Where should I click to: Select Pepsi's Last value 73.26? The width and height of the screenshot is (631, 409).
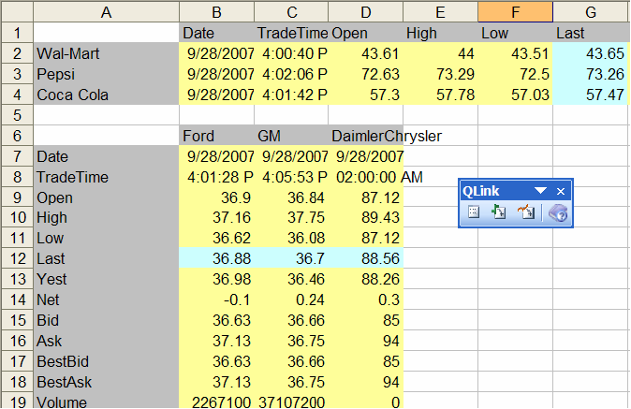[591, 74]
